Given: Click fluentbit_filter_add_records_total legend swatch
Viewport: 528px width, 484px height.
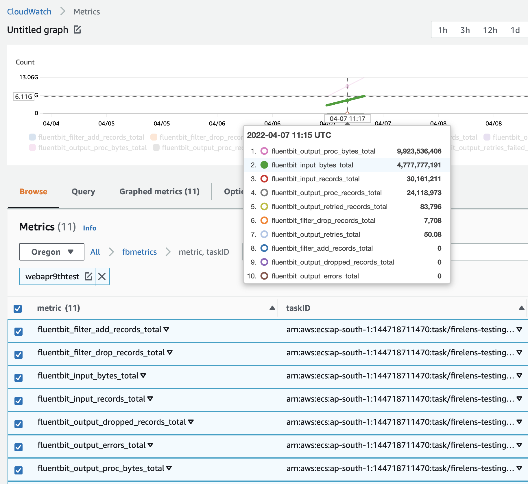Looking at the screenshot, I should (32, 137).
